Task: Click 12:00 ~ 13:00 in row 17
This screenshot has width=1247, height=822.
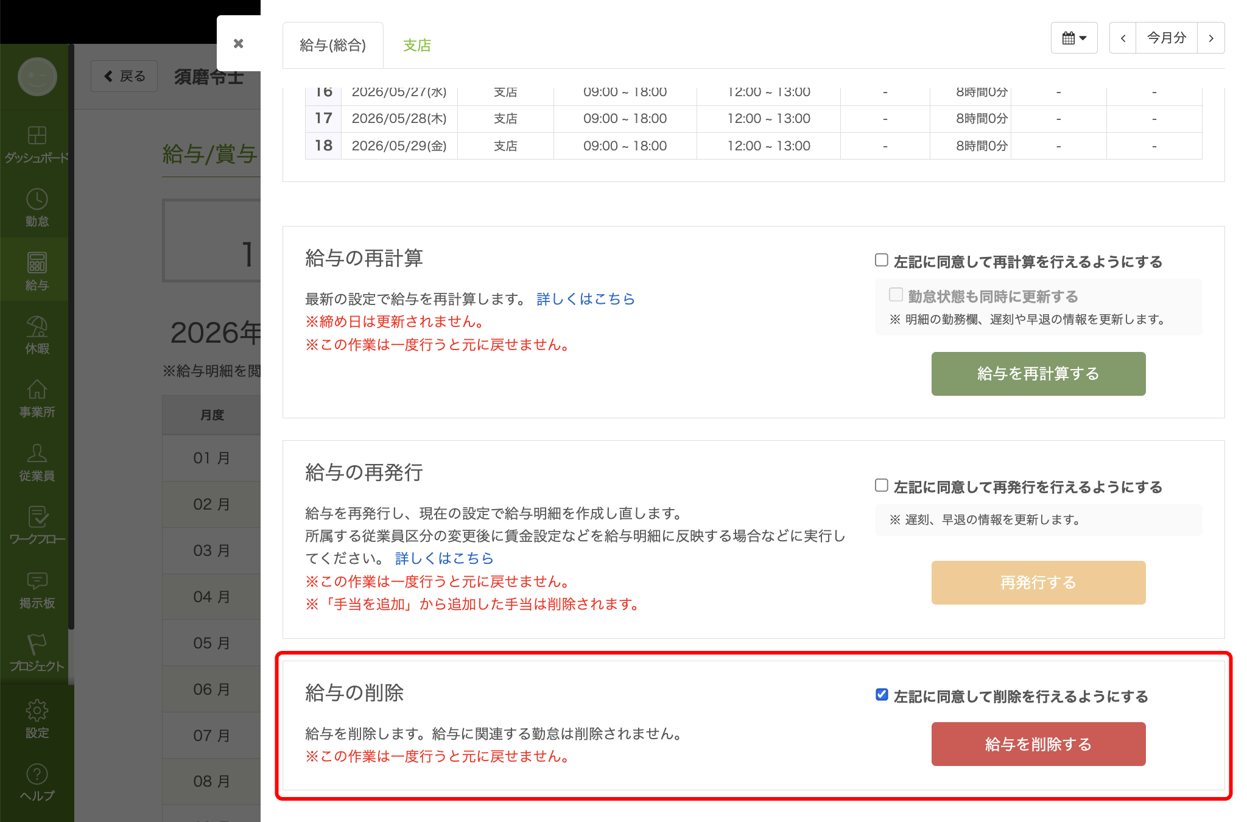Action: [768, 119]
